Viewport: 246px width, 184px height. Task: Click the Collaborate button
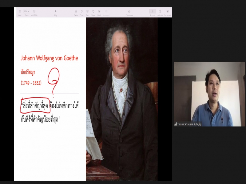(129, 12)
